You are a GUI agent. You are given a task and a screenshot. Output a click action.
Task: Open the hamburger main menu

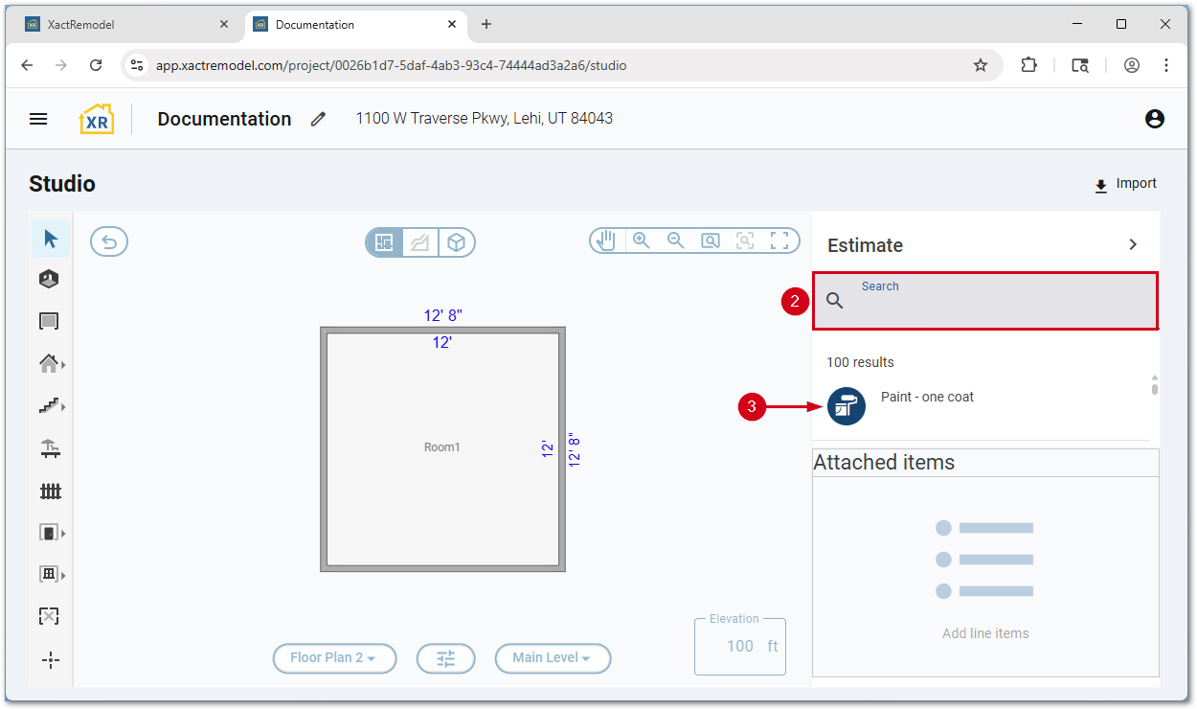pos(38,119)
